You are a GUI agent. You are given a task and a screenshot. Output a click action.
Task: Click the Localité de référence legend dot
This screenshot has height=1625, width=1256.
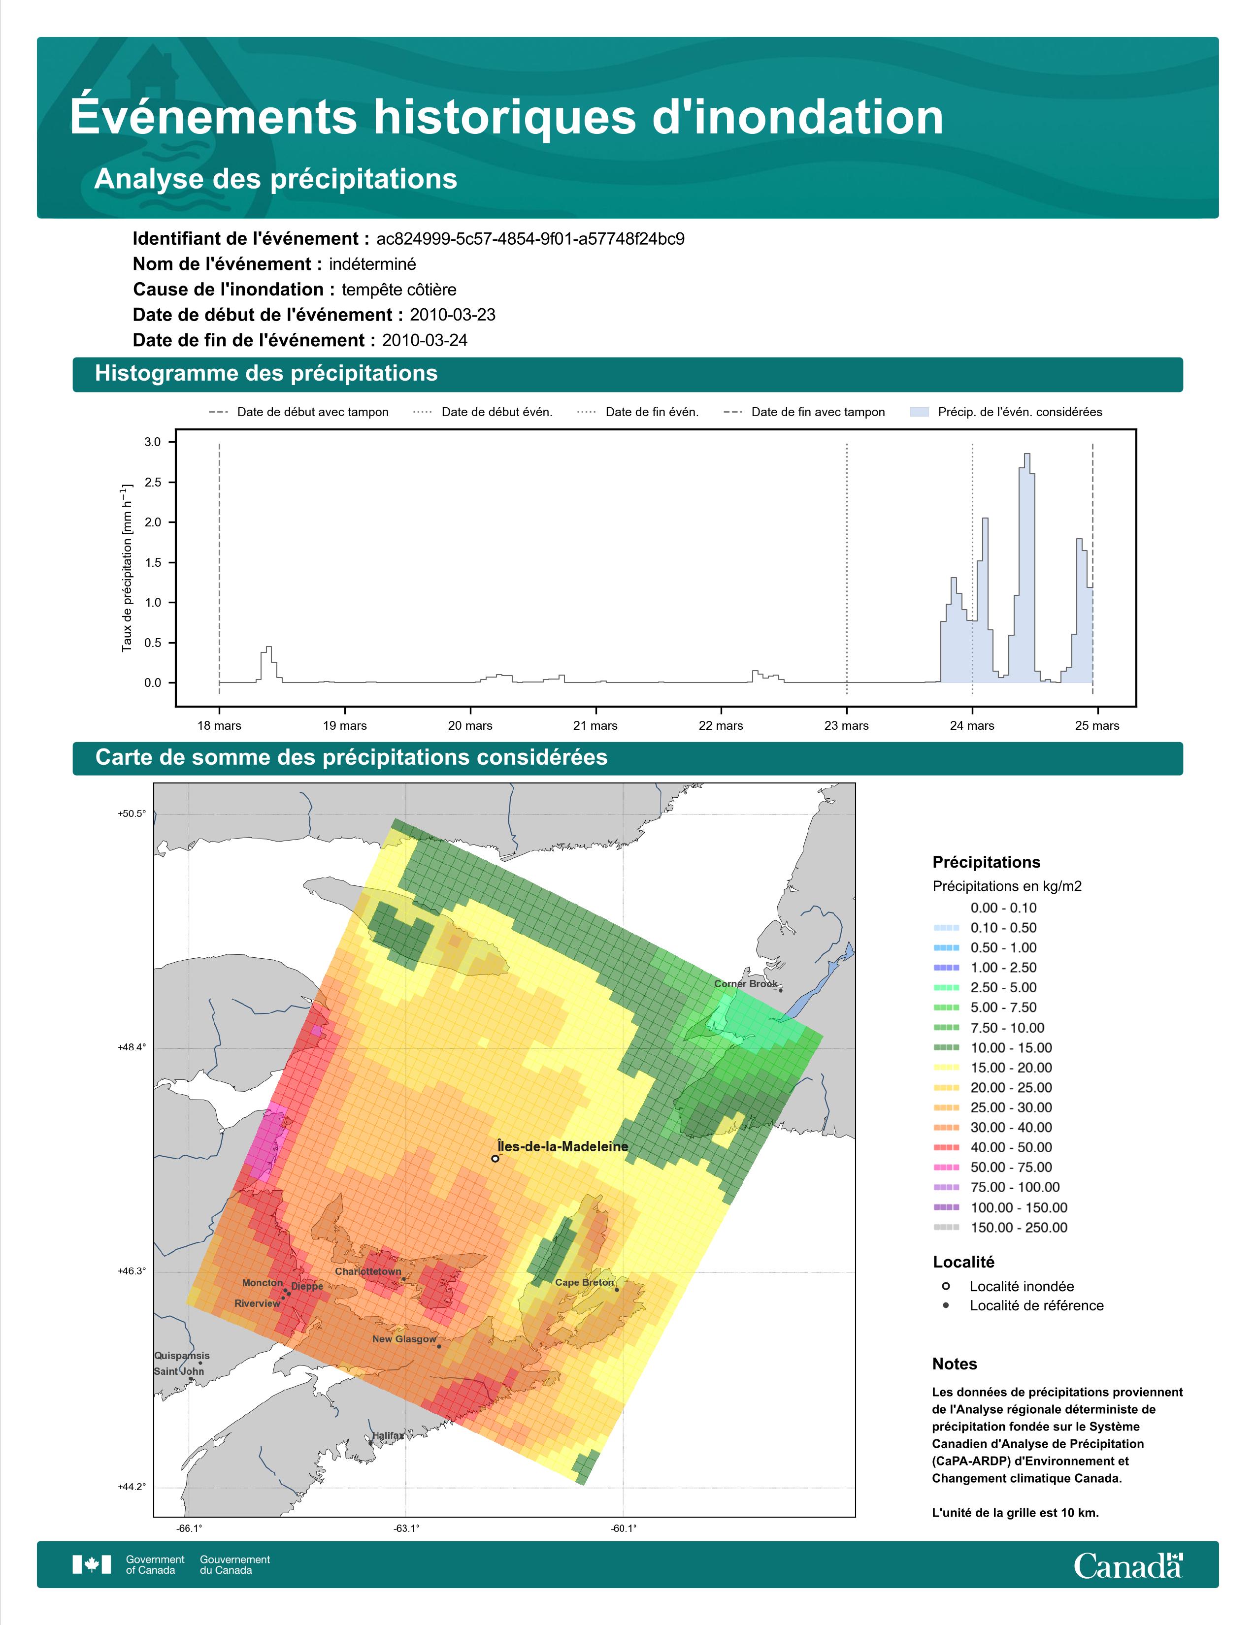[x=946, y=1305]
